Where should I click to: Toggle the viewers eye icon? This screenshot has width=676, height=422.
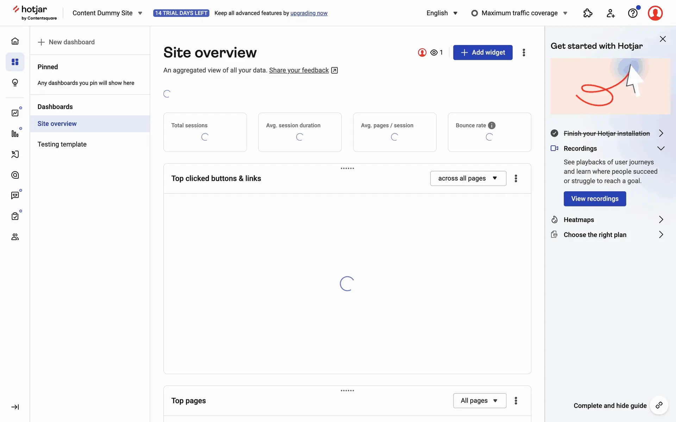[x=434, y=52]
